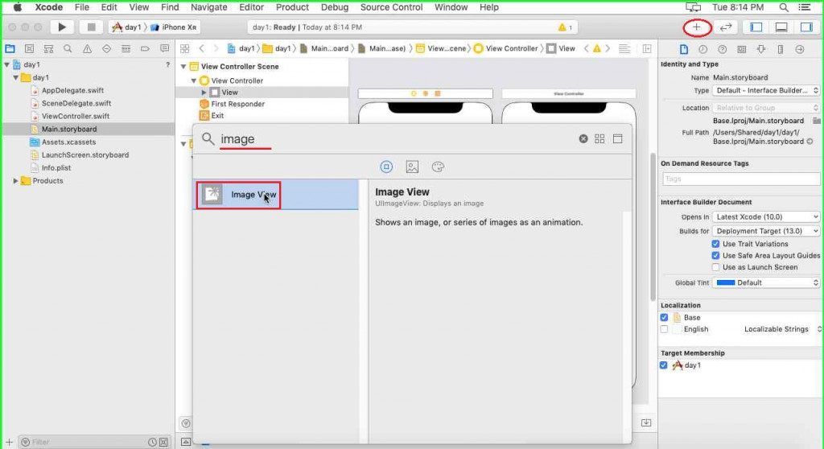This screenshot has width=824, height=449.
Task: Stop the running scheme
Action: click(x=91, y=27)
